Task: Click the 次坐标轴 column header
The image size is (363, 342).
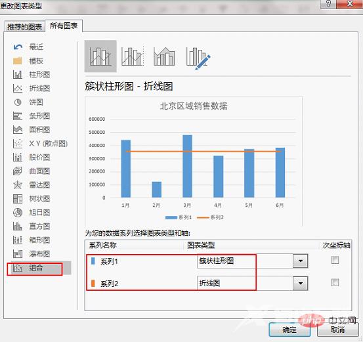Action: point(337,246)
